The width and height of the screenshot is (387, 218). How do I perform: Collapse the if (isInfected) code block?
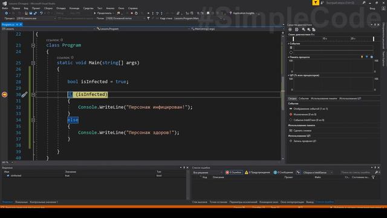33,94
